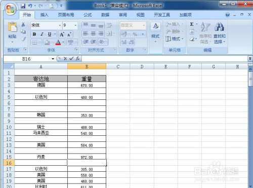Switch to the View tab
The image size is (253, 188).
140,15
